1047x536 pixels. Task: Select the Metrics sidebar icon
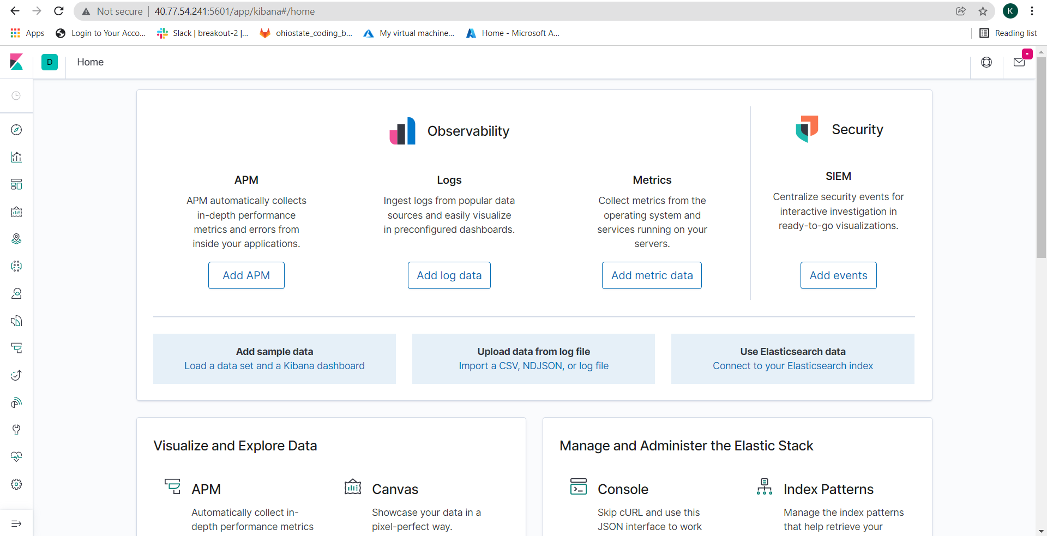pyautogui.click(x=16, y=293)
